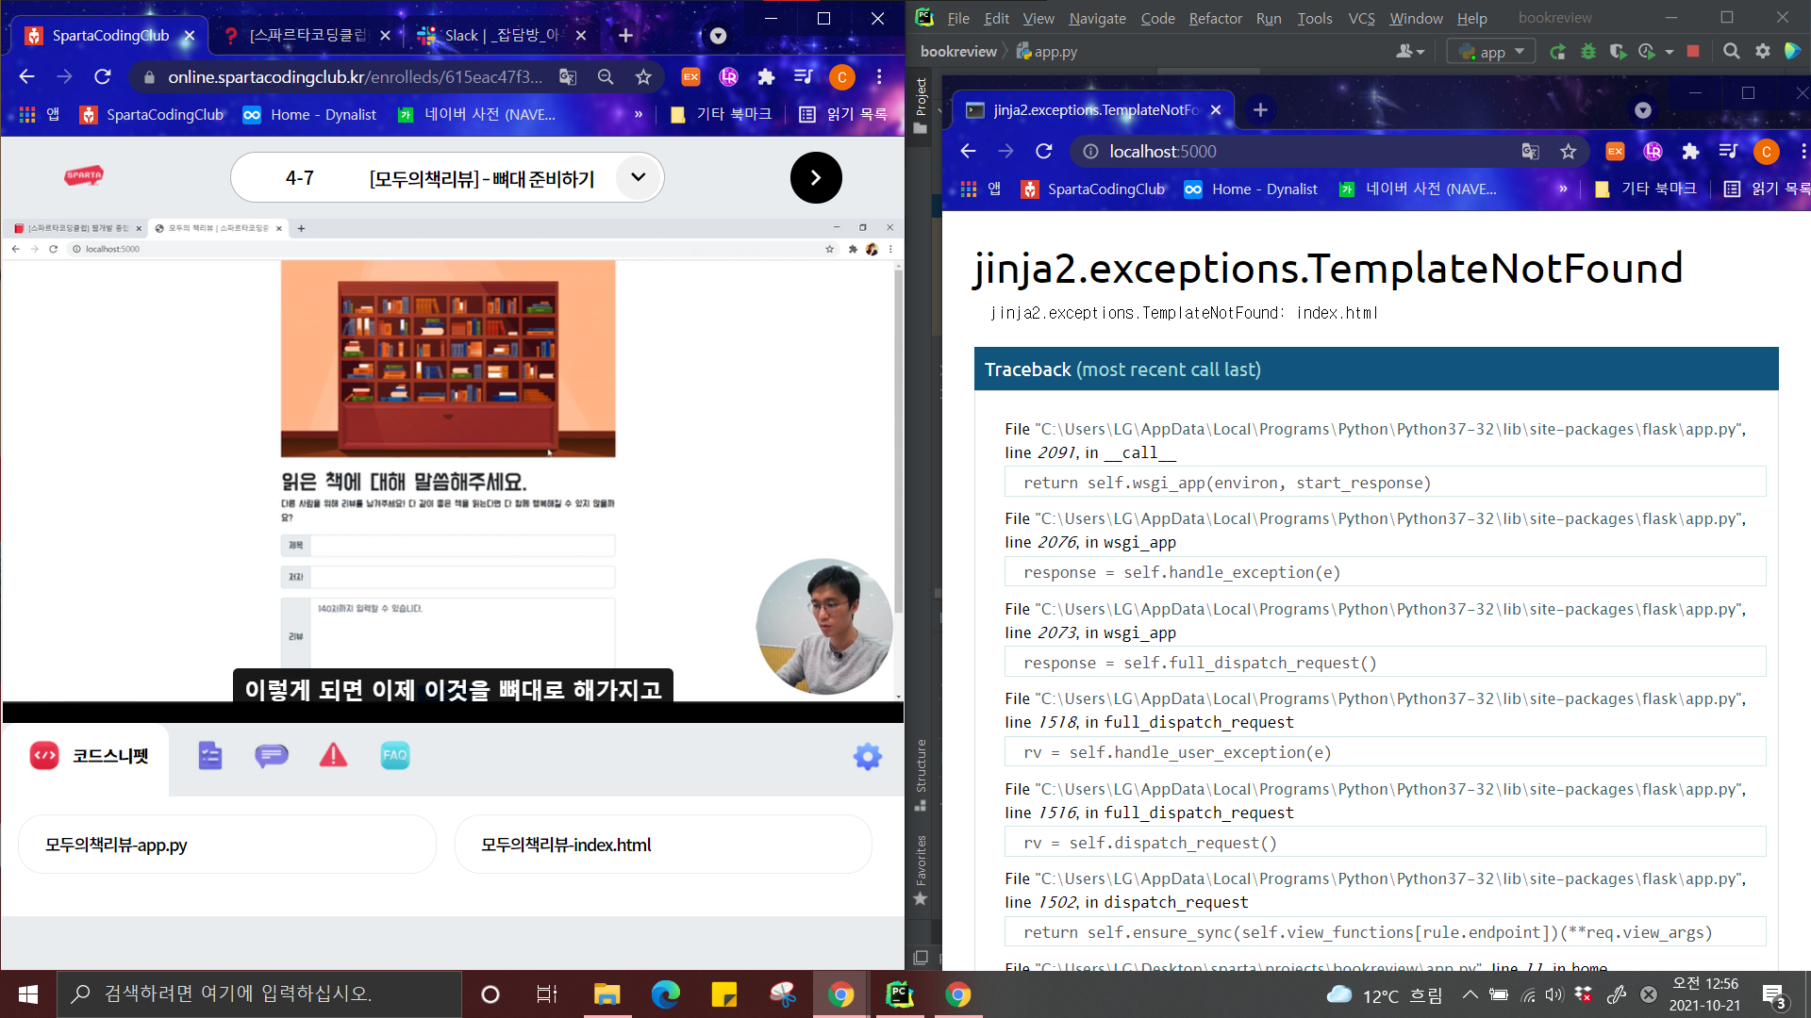Click PyCharm's Run app icon
The width and height of the screenshot is (1811, 1018).
coord(1558,52)
